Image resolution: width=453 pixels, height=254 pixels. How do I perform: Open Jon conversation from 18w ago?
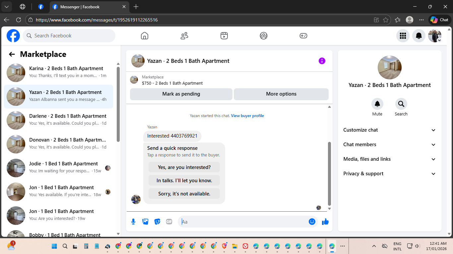[58, 192]
